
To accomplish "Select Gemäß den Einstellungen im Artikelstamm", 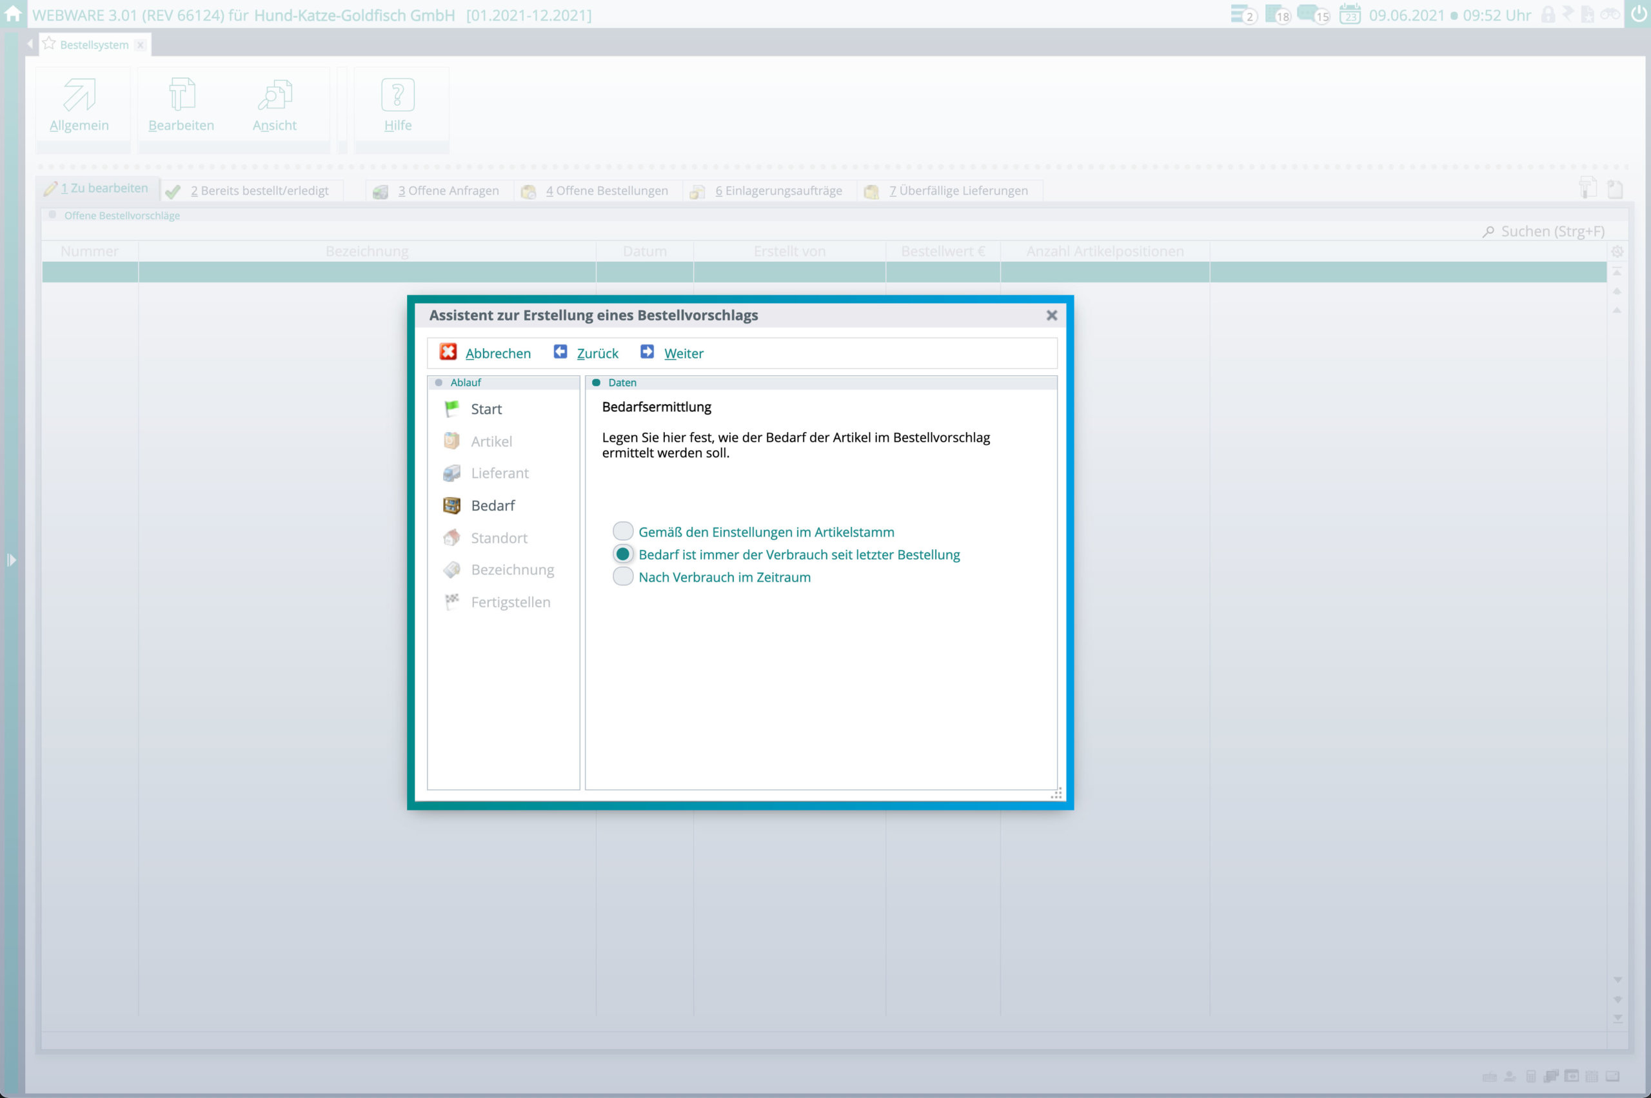I will [x=623, y=531].
